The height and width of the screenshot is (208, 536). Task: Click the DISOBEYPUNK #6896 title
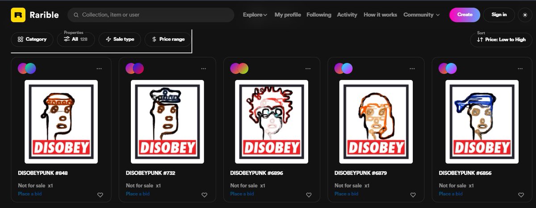[x=256, y=173]
